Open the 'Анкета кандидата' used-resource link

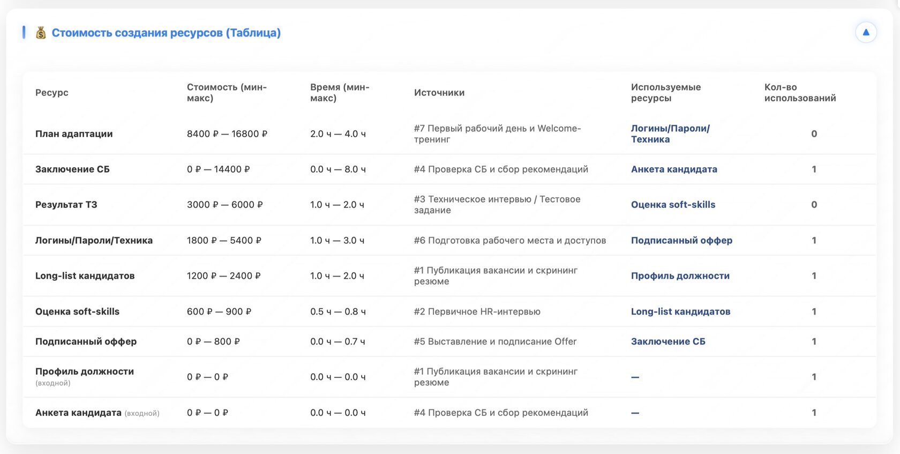[x=674, y=169]
